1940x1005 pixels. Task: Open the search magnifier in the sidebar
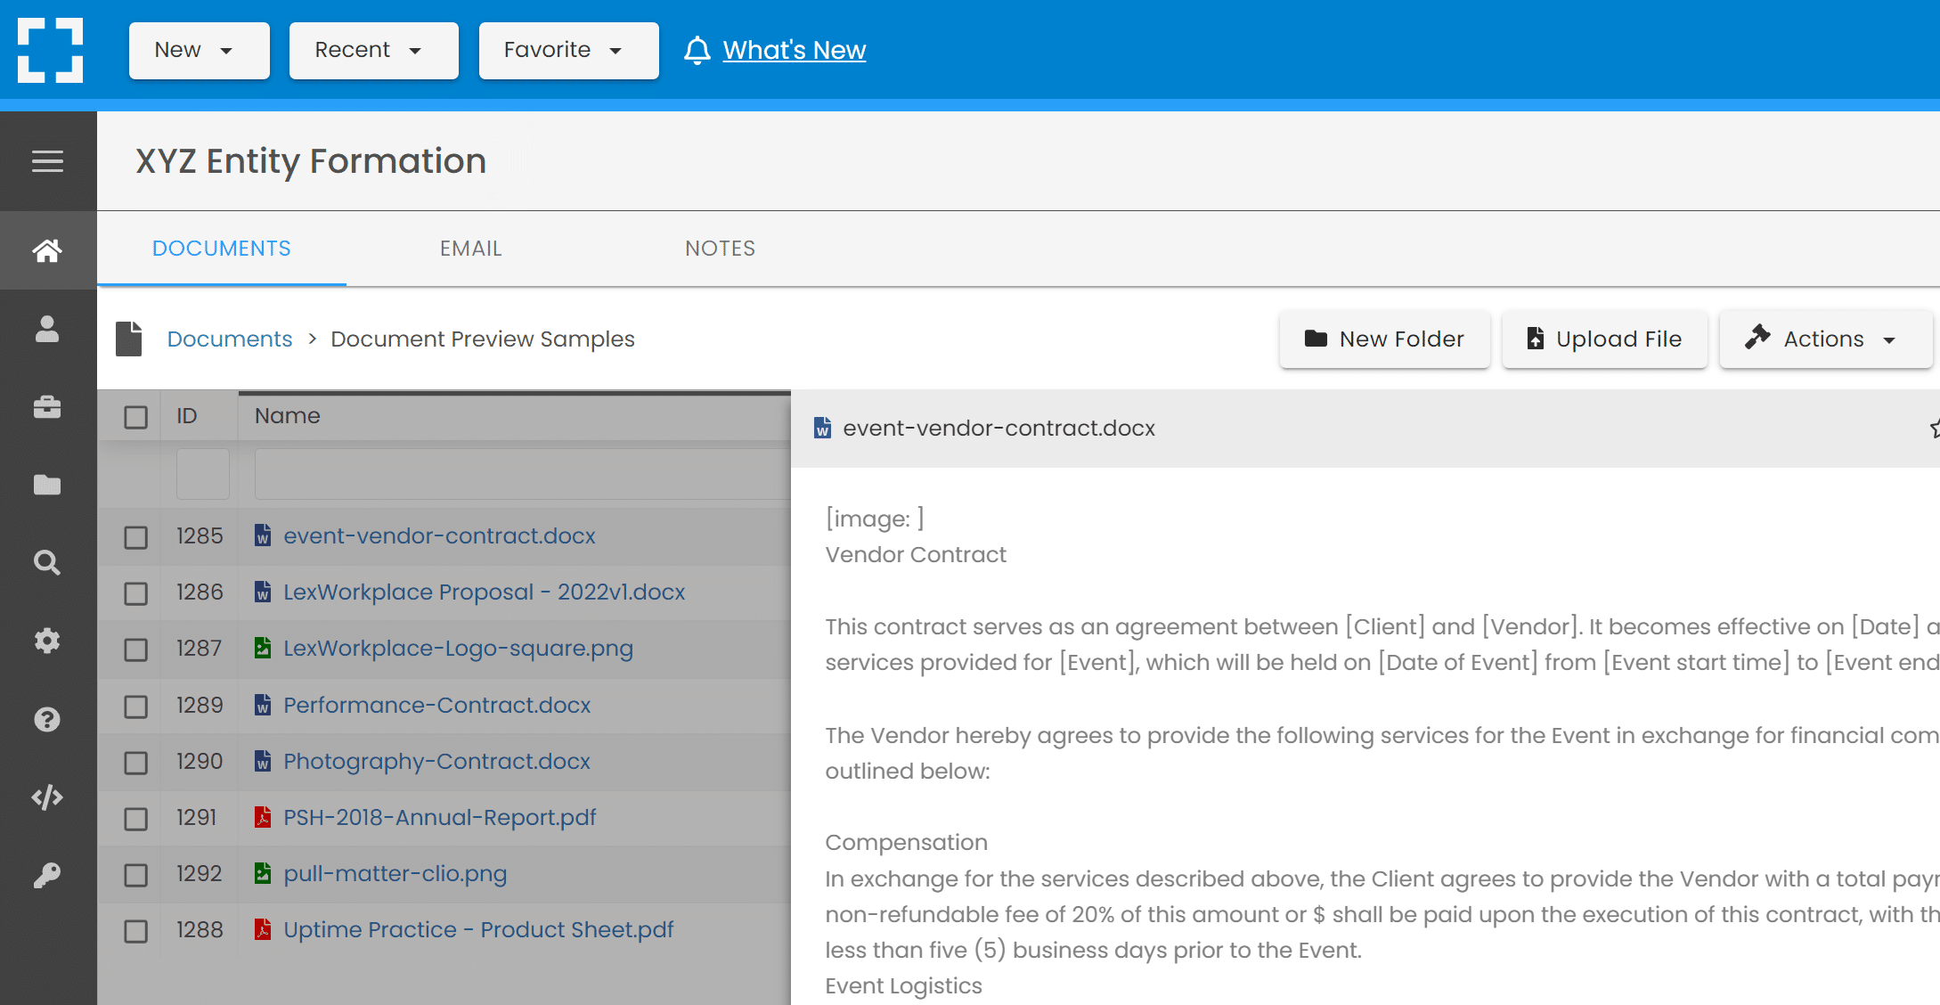point(47,563)
